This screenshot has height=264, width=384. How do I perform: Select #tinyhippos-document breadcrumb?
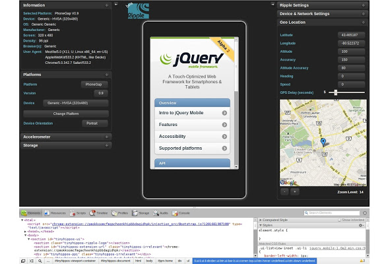pyautogui.click(x=115, y=261)
